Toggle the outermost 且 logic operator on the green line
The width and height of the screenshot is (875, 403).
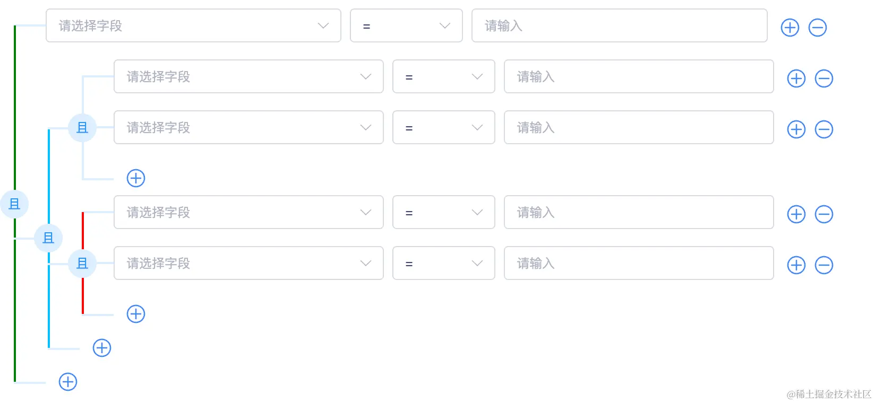pos(14,204)
